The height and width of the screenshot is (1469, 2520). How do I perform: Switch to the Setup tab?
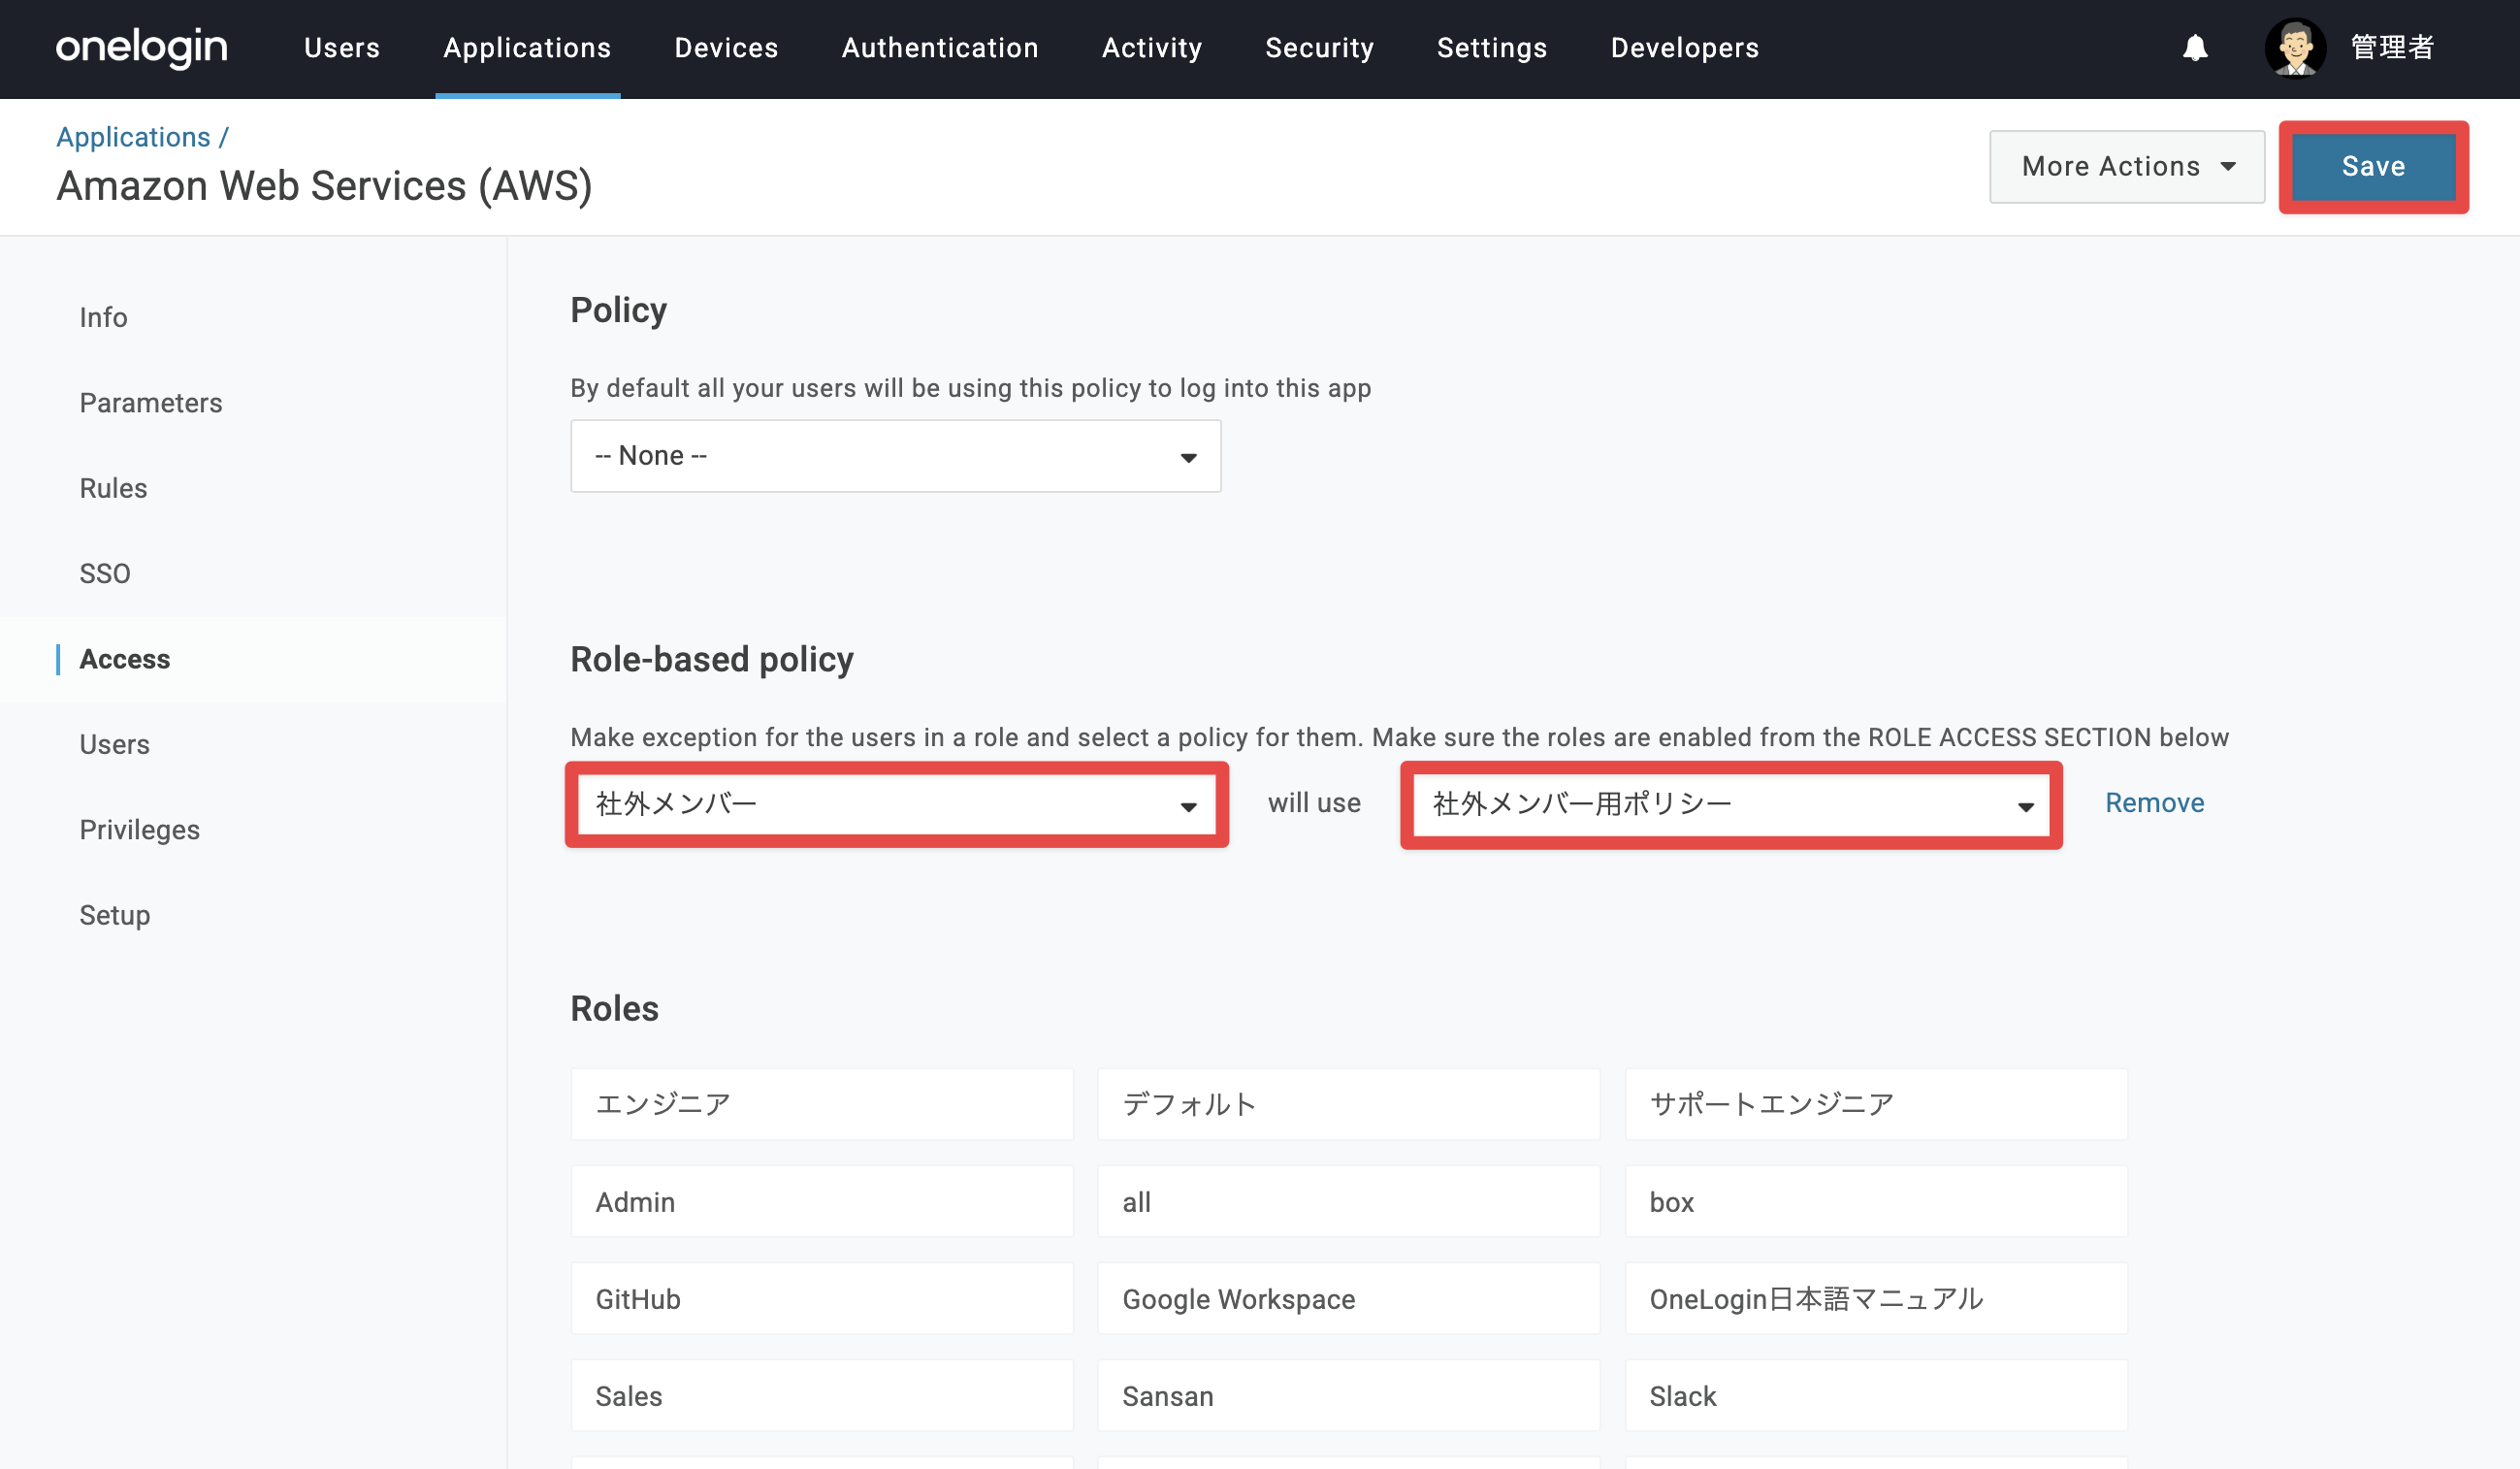(115, 915)
